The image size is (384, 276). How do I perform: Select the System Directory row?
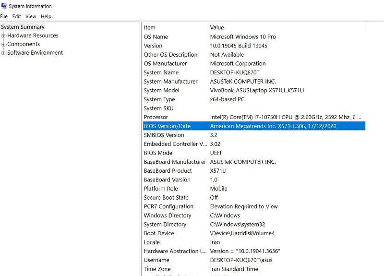(x=254, y=225)
